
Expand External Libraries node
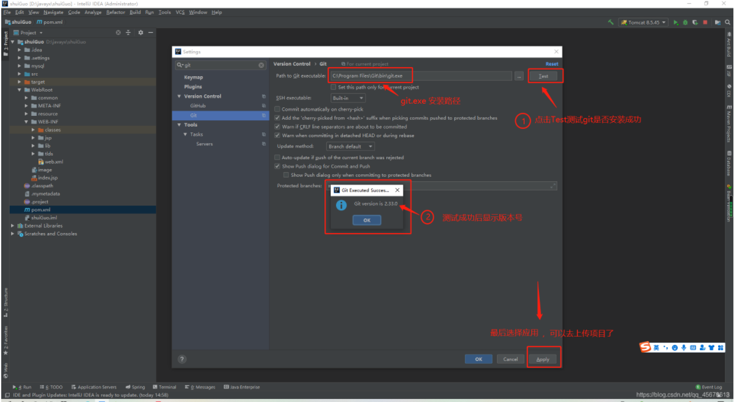12,226
